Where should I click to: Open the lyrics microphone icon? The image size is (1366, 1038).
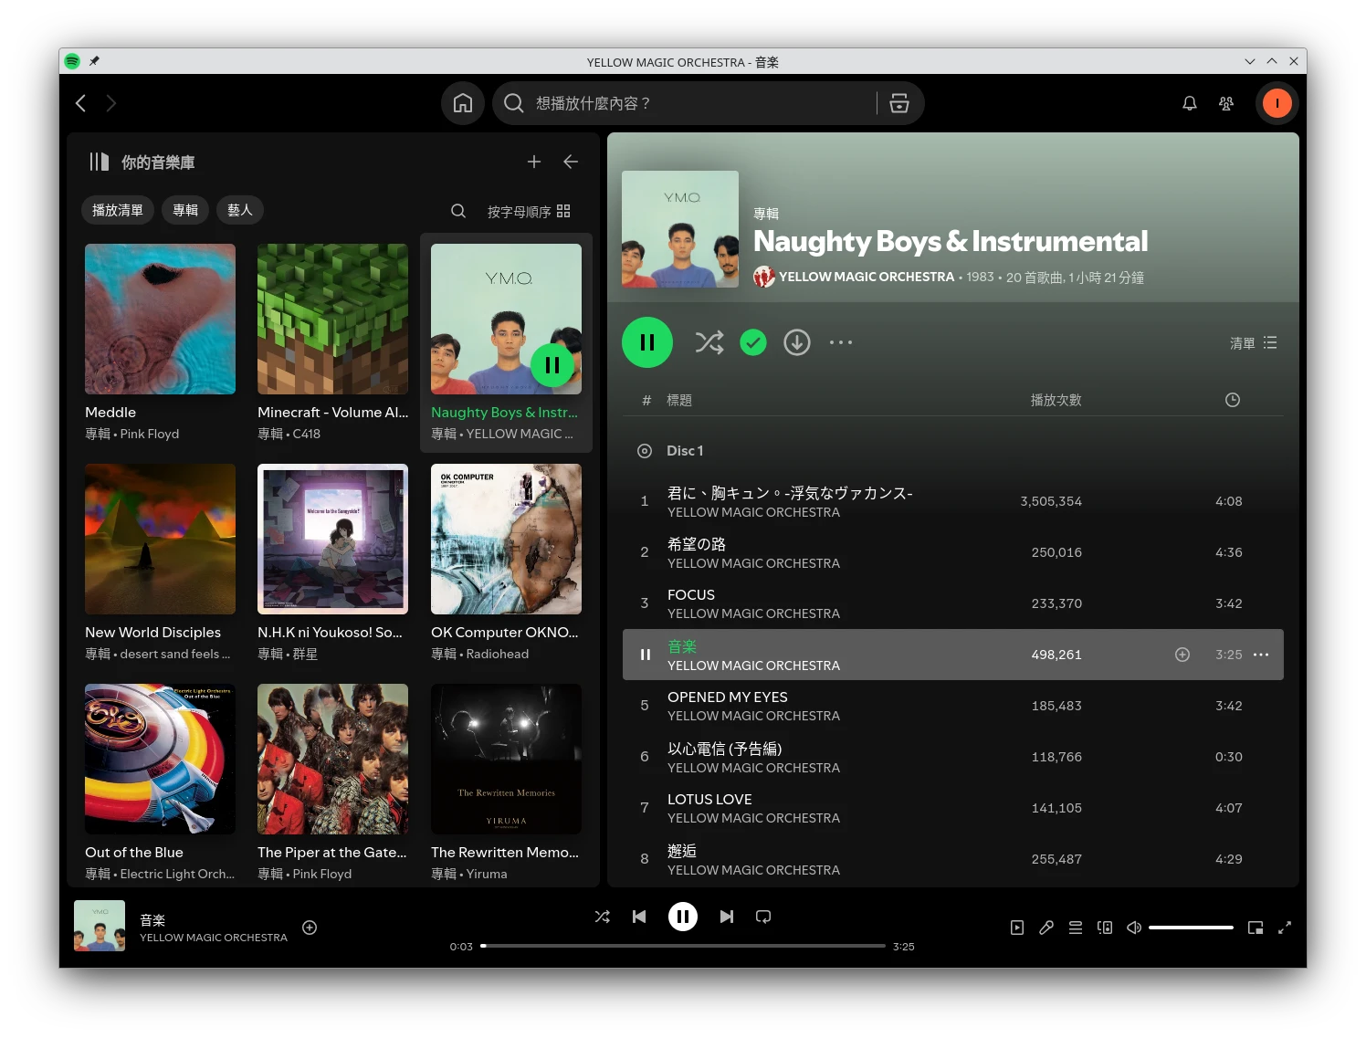[x=1046, y=928]
